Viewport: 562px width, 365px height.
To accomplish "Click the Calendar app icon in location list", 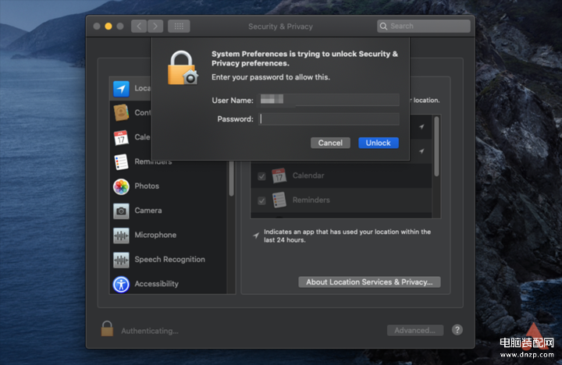I will point(279,175).
